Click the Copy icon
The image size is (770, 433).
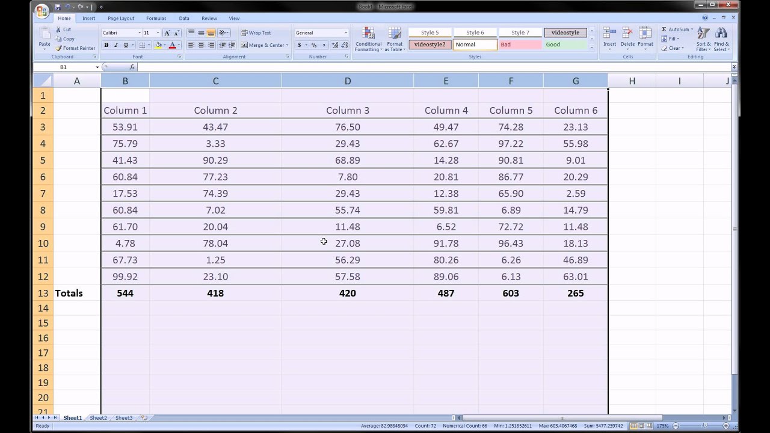59,38
